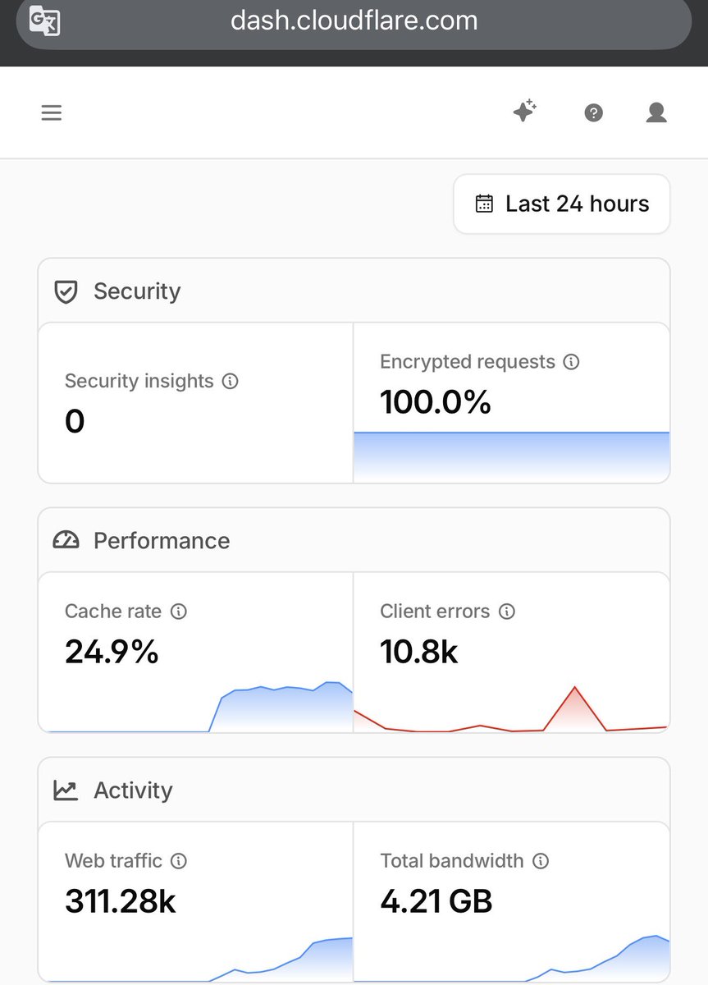The height and width of the screenshot is (985, 708).
Task: Click the Web traffic sparkline chart
Action: [x=196, y=958]
